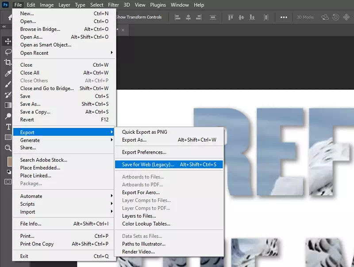The width and height of the screenshot is (354, 267).
Task: Choose Layers to Files
Action: point(169,216)
